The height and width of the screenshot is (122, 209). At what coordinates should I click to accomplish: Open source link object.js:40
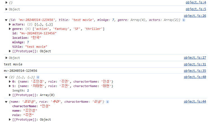click(x=195, y=77)
